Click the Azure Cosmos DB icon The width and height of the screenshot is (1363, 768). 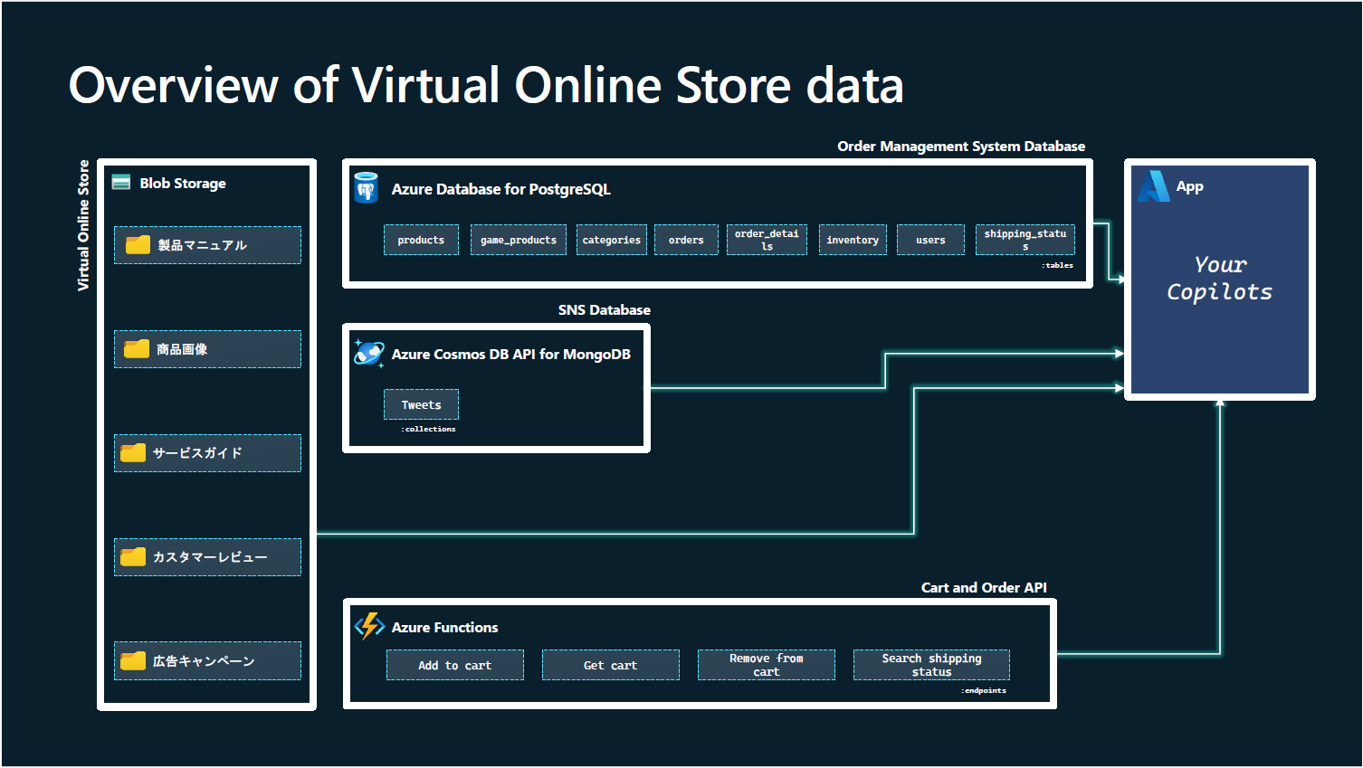(369, 354)
